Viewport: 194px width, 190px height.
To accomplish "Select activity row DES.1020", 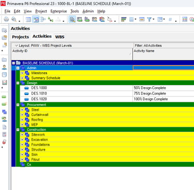I will click(107, 99).
